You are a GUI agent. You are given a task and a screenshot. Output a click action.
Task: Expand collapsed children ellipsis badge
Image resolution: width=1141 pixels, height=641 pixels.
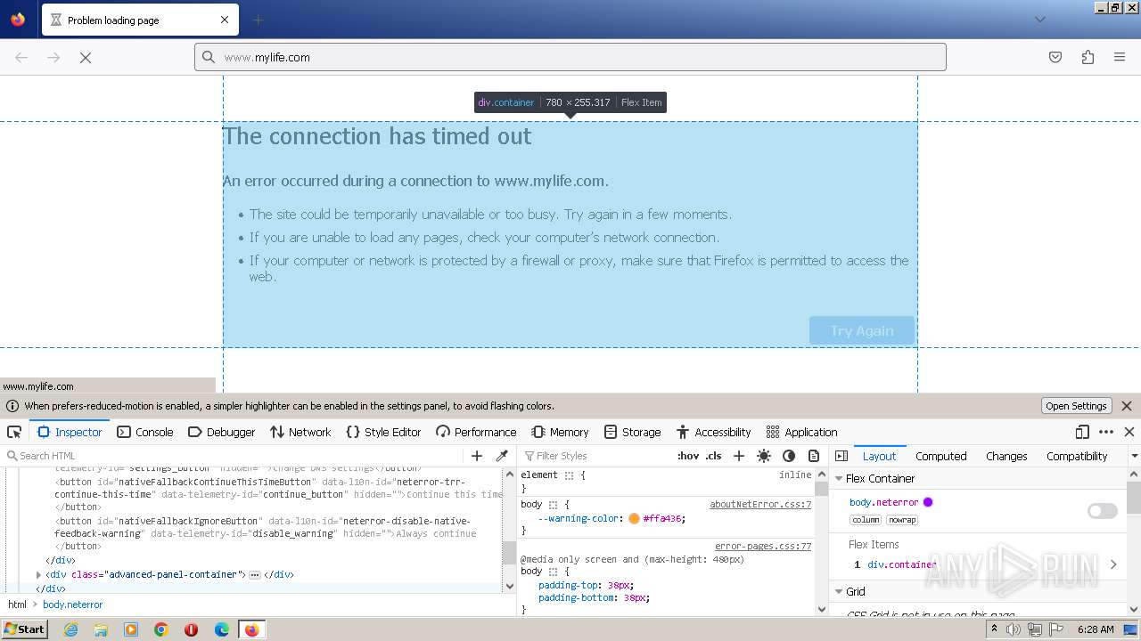coord(254,575)
